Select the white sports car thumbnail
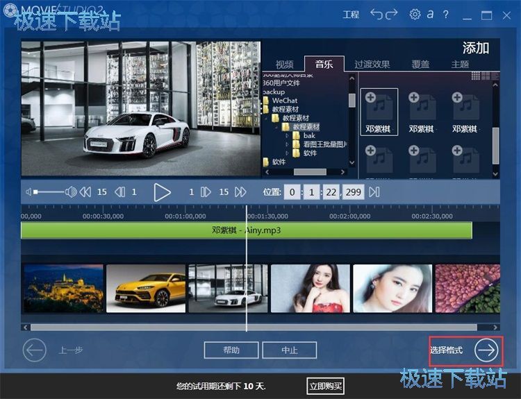The image size is (521, 399). pyautogui.click(x=228, y=289)
